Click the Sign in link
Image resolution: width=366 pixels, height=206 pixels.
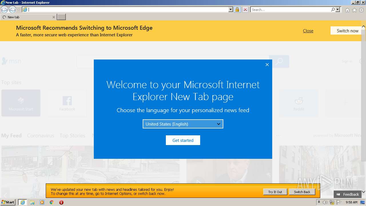point(347,61)
